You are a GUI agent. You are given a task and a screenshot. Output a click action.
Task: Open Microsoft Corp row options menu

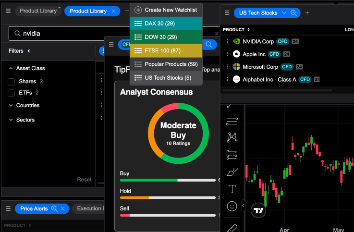pos(227,67)
